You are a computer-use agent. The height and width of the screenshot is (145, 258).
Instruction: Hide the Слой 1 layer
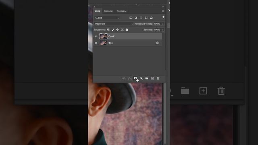click(96, 36)
